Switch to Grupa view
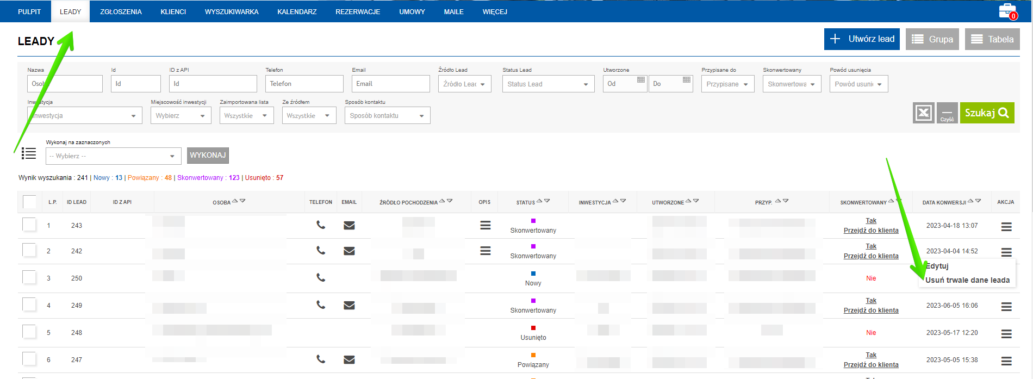 click(932, 39)
